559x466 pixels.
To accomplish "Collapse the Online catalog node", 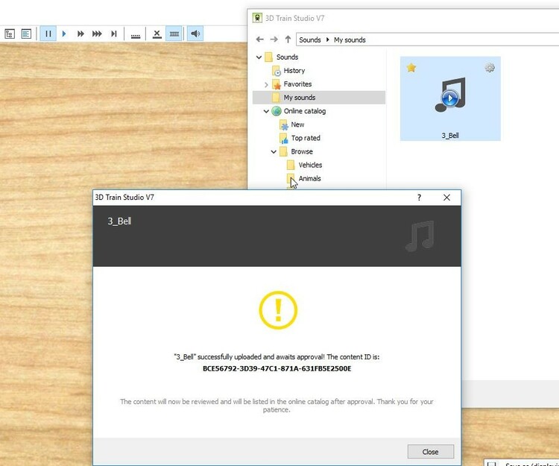I will pyautogui.click(x=266, y=111).
